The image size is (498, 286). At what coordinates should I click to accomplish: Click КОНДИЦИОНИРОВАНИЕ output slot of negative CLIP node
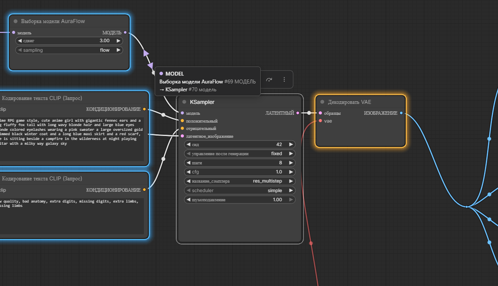(144, 190)
